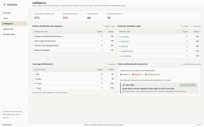Click the REVIEWER CONFIRMED badge
204x127 pixels.
pyautogui.click(x=188, y=85)
